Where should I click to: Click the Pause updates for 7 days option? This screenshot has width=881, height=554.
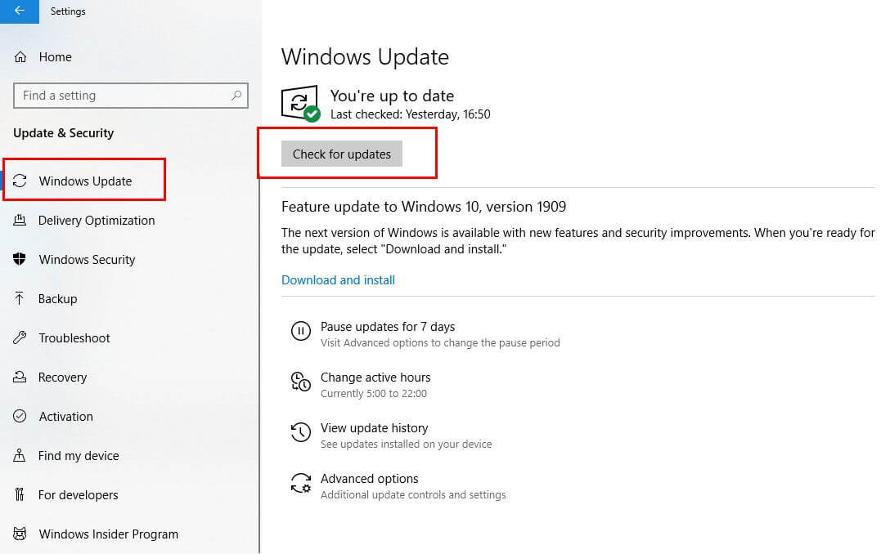(x=388, y=326)
